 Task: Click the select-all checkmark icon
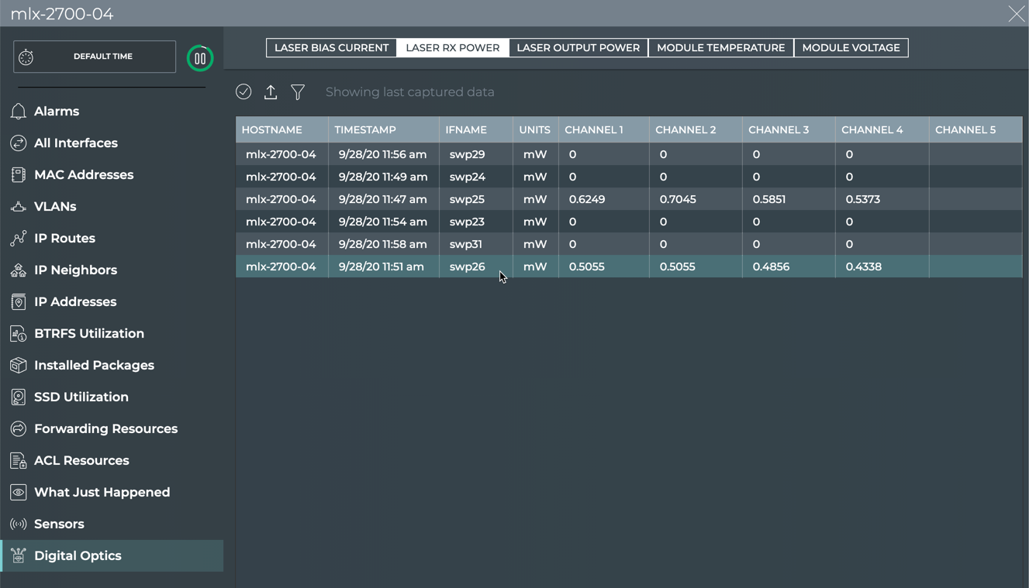(243, 92)
